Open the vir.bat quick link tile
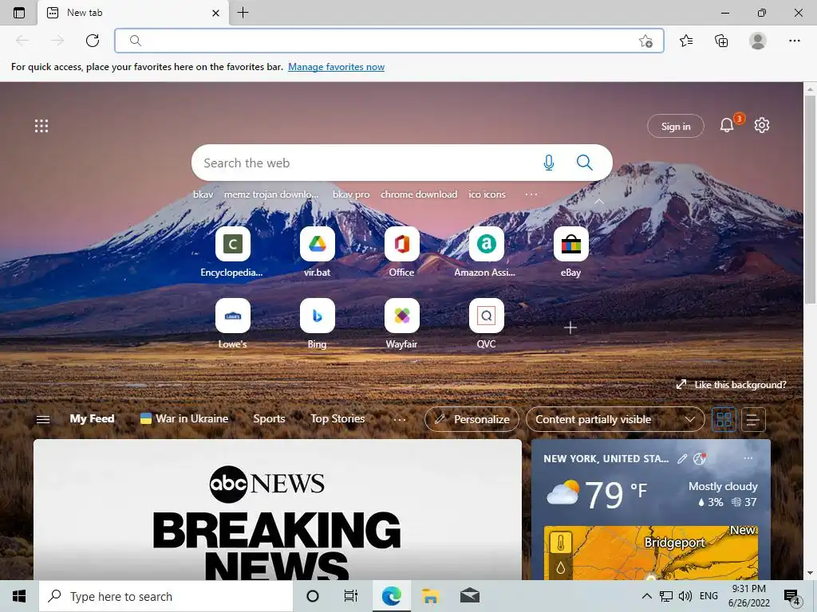Screen dimensions: 817x612 [x=317, y=244]
